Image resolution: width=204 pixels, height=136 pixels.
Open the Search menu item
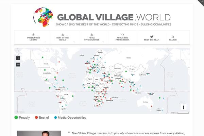click(x=173, y=40)
